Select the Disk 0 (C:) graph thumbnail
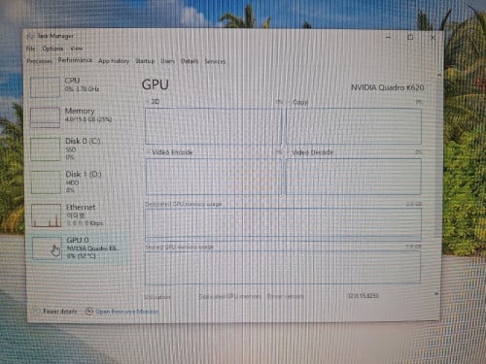 (x=46, y=149)
